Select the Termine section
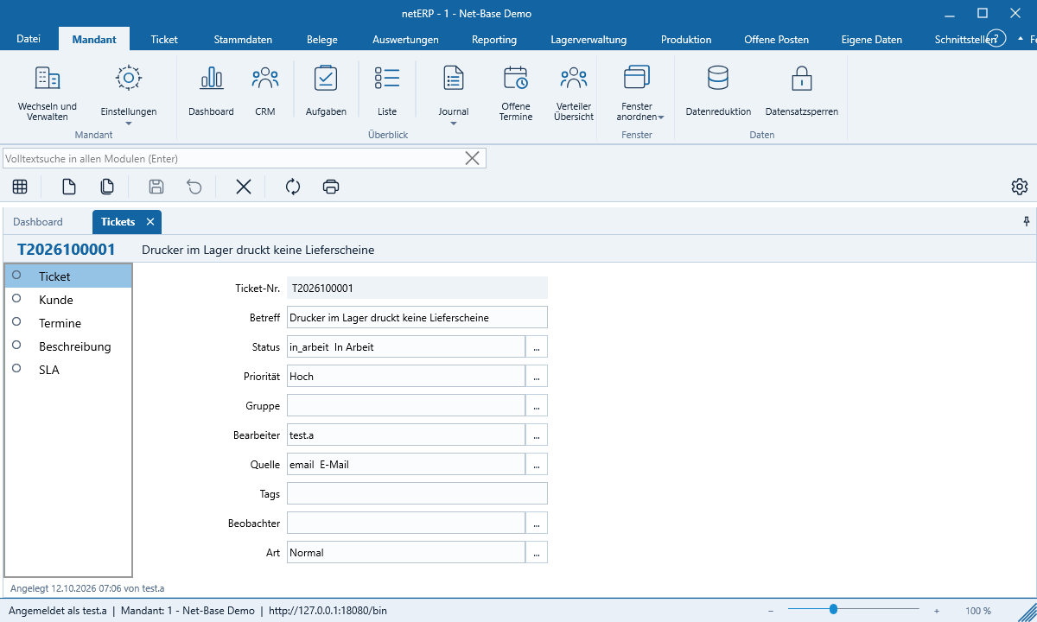 (68, 323)
